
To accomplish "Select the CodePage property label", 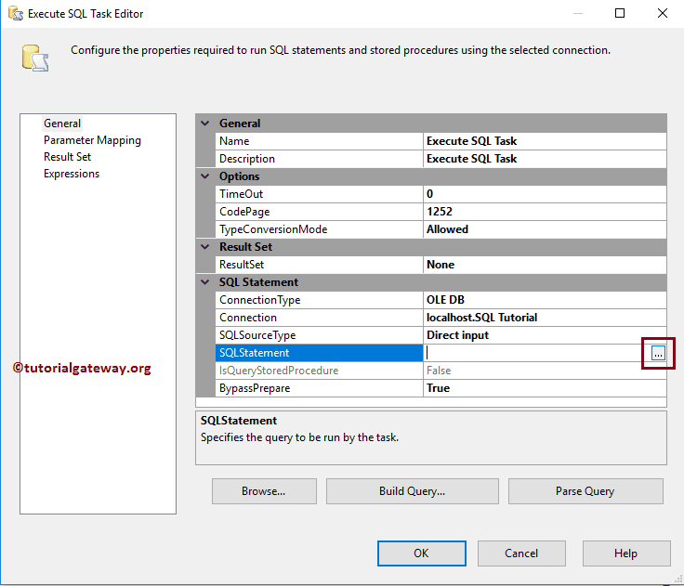I will tap(319, 212).
